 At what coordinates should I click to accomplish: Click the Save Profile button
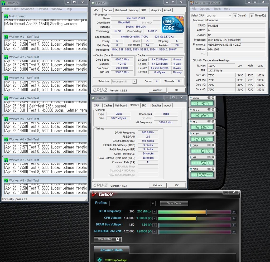click(x=174, y=203)
